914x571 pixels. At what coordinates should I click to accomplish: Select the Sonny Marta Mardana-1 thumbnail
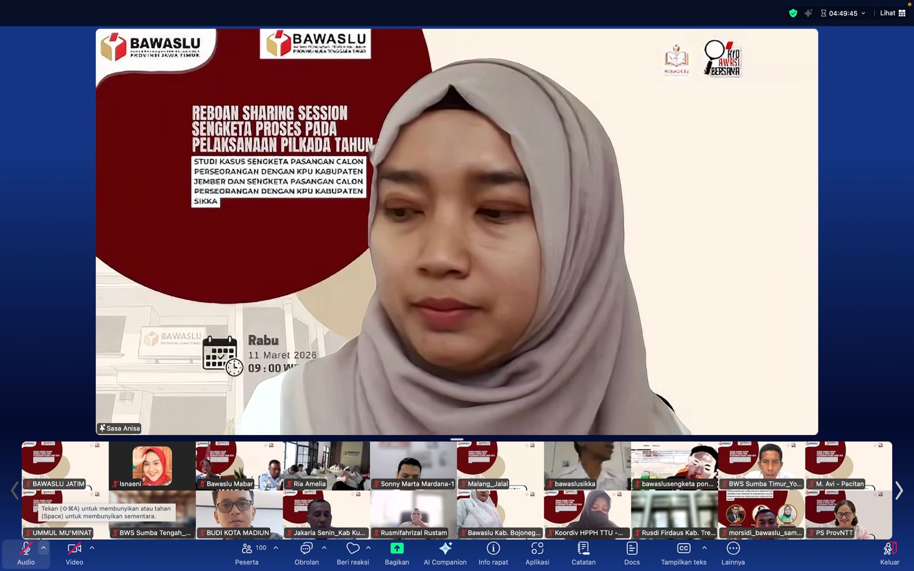pos(413,465)
